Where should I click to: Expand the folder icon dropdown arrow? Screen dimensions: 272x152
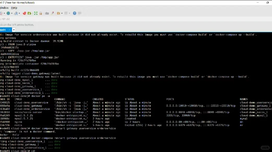tap(62, 13)
